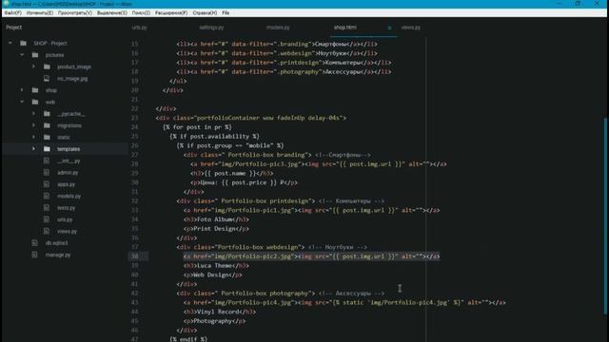Collapse the pictures folder chevron
This screenshot has width=609, height=342.
22,55
